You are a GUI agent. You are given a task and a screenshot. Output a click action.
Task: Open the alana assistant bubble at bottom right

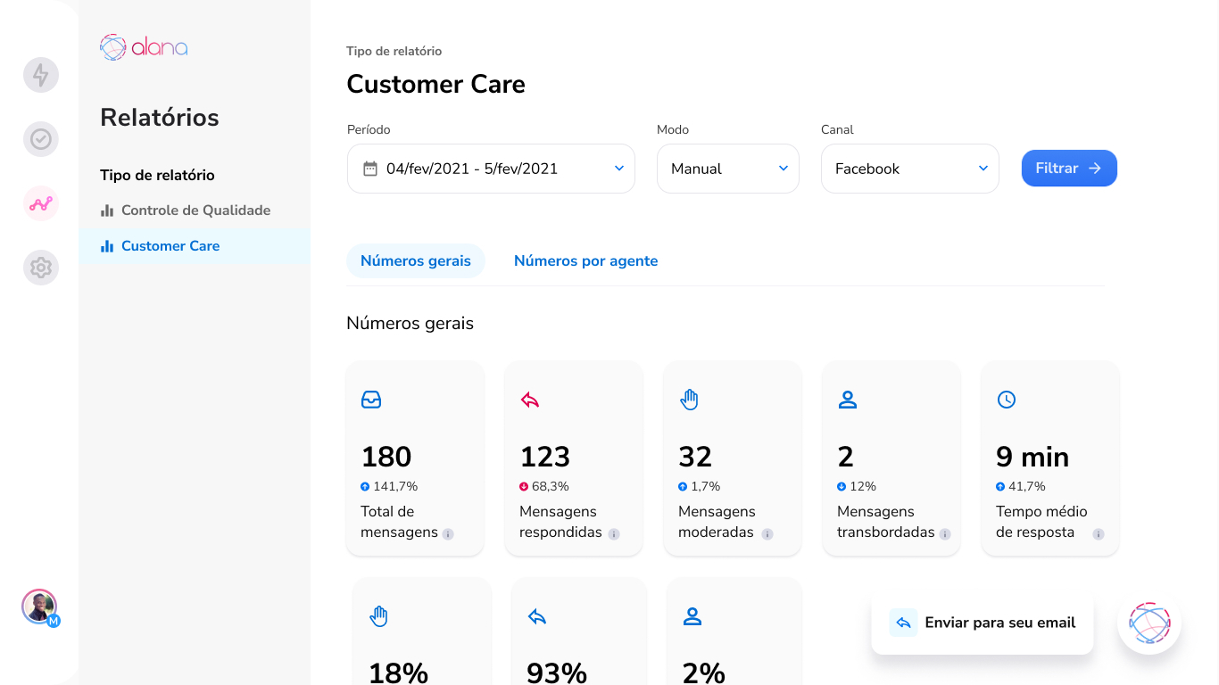1149,623
